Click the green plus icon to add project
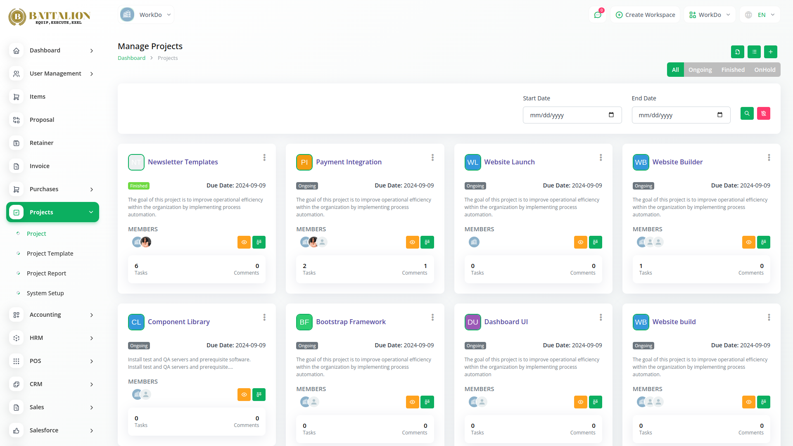The width and height of the screenshot is (793, 446). point(770,52)
